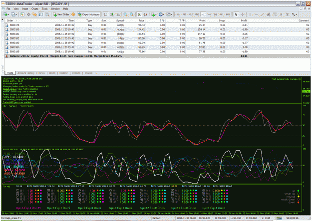Open the Indicators list dropdown

coord(154,14)
